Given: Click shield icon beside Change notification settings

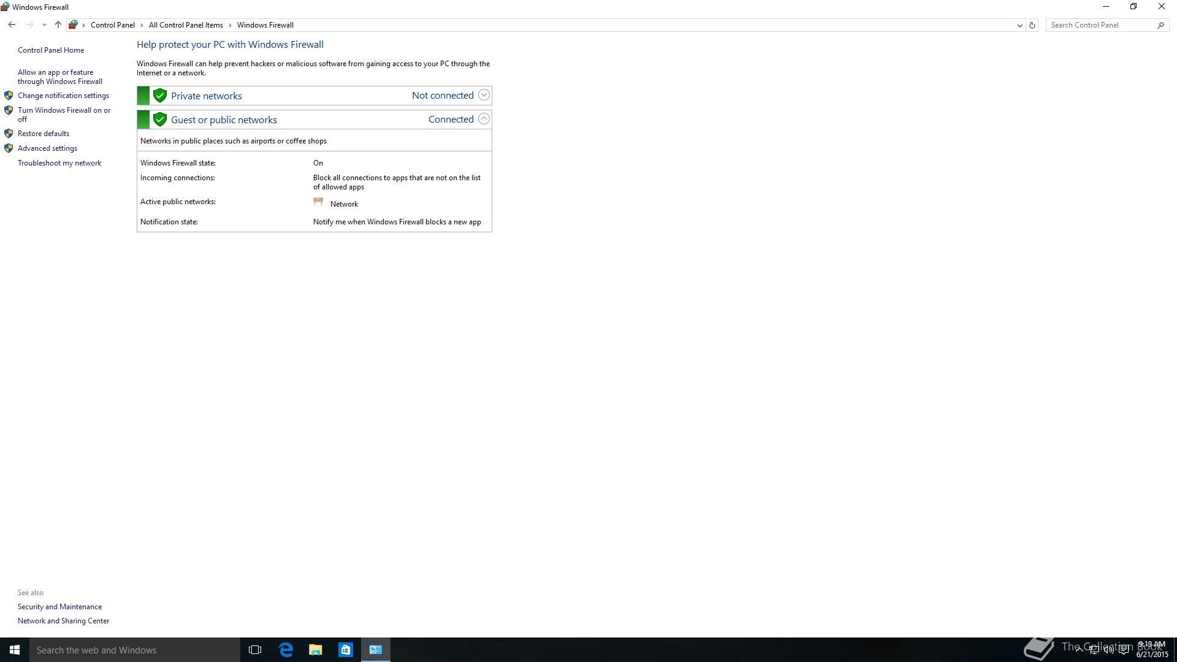Looking at the screenshot, I should (x=9, y=96).
